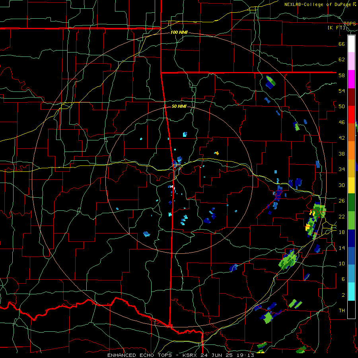Image resolution: width=358 pixels, height=358 pixels.
Task: Click the "2" scale value
Action: [x=343, y=295]
